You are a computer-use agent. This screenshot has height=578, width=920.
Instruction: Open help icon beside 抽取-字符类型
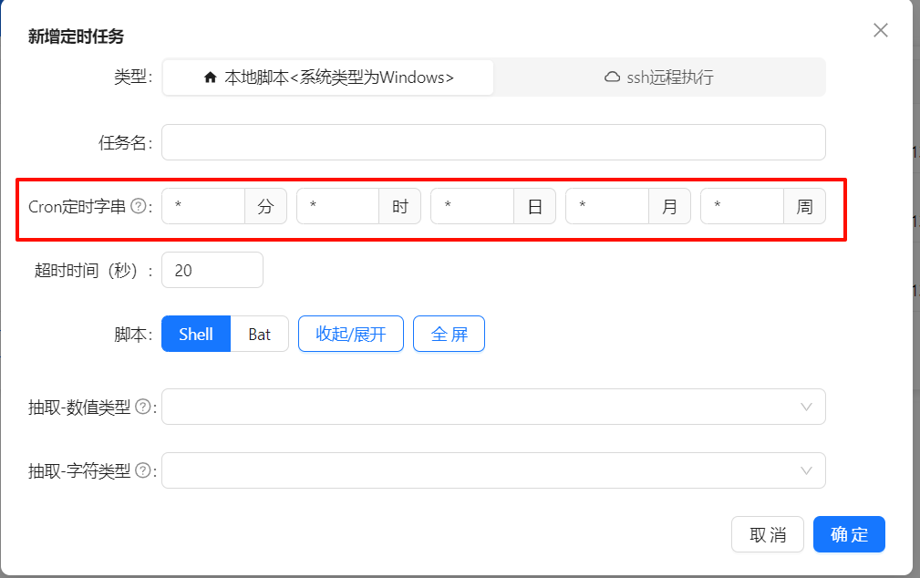pyautogui.click(x=143, y=470)
